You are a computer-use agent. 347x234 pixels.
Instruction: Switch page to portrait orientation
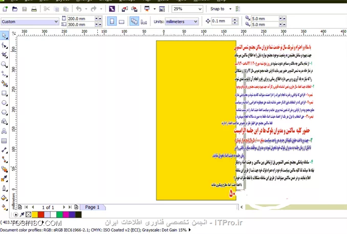click(112, 22)
